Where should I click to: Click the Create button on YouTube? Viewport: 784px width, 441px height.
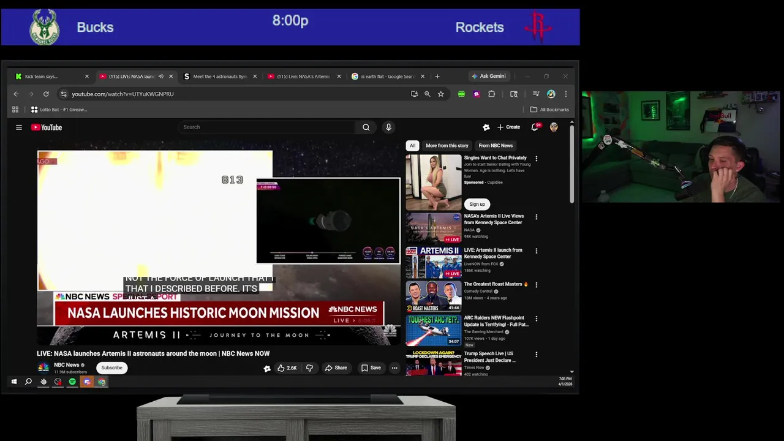(509, 127)
